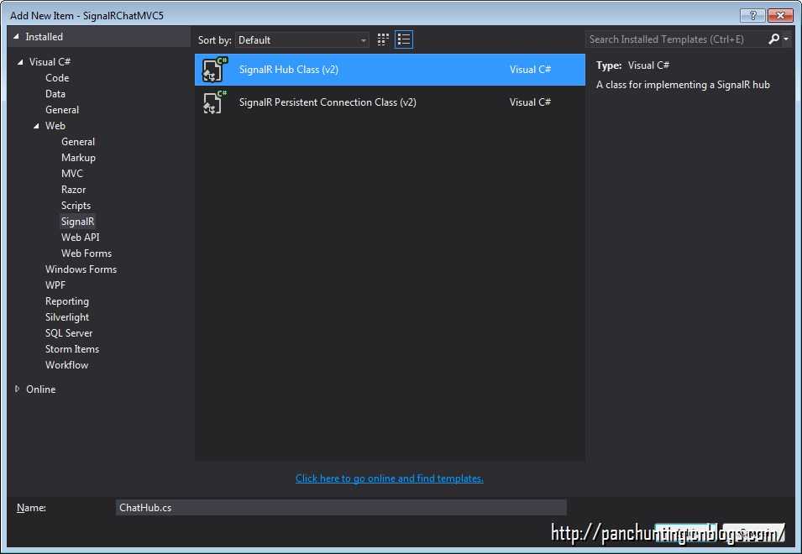Close the Add New Item dialog
Viewport: 802px width, 554px height.
[780, 15]
